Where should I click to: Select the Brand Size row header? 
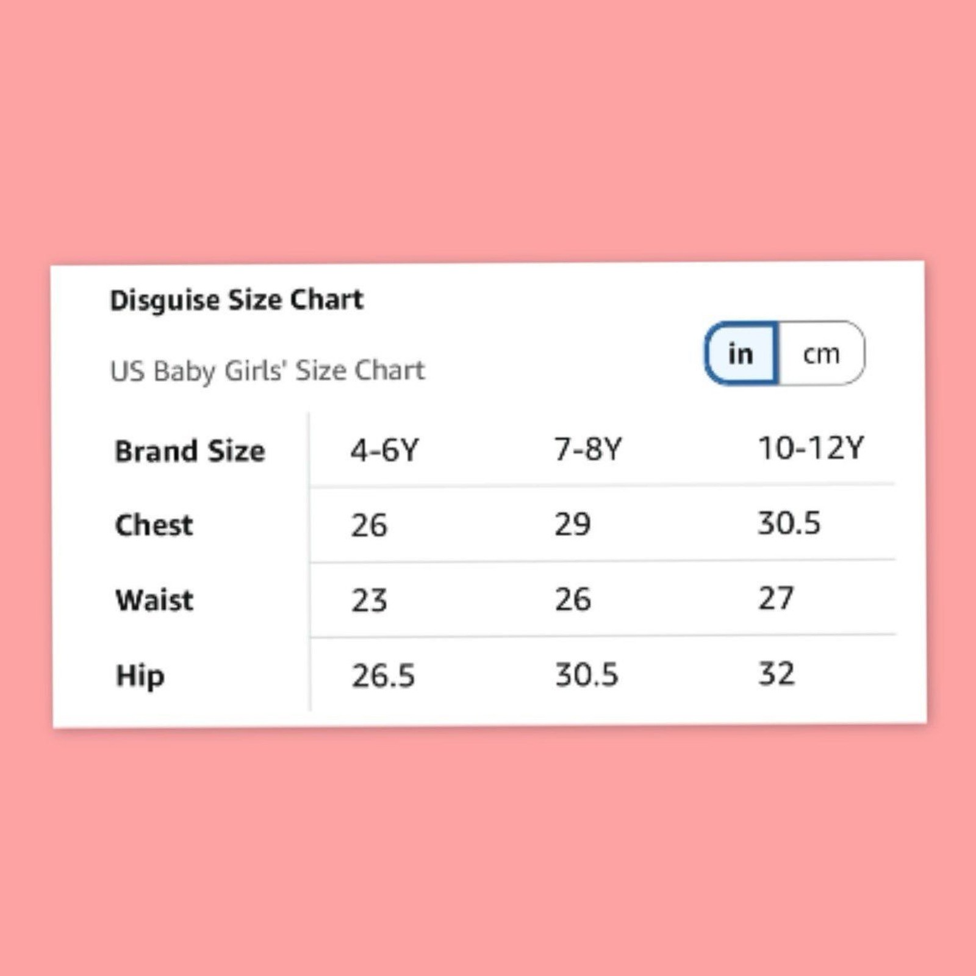click(x=190, y=451)
